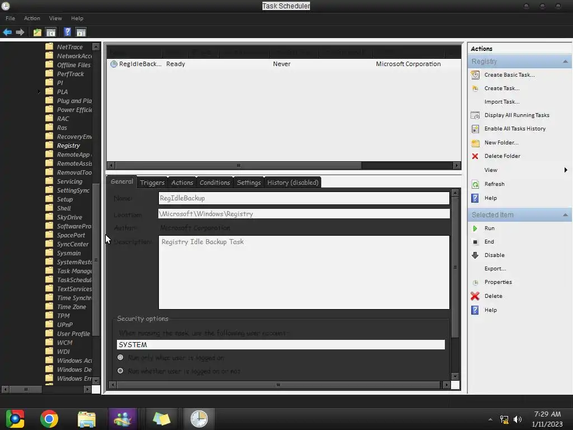Click the Location field showing \Microsoft\Windows\Registry

tap(304, 214)
